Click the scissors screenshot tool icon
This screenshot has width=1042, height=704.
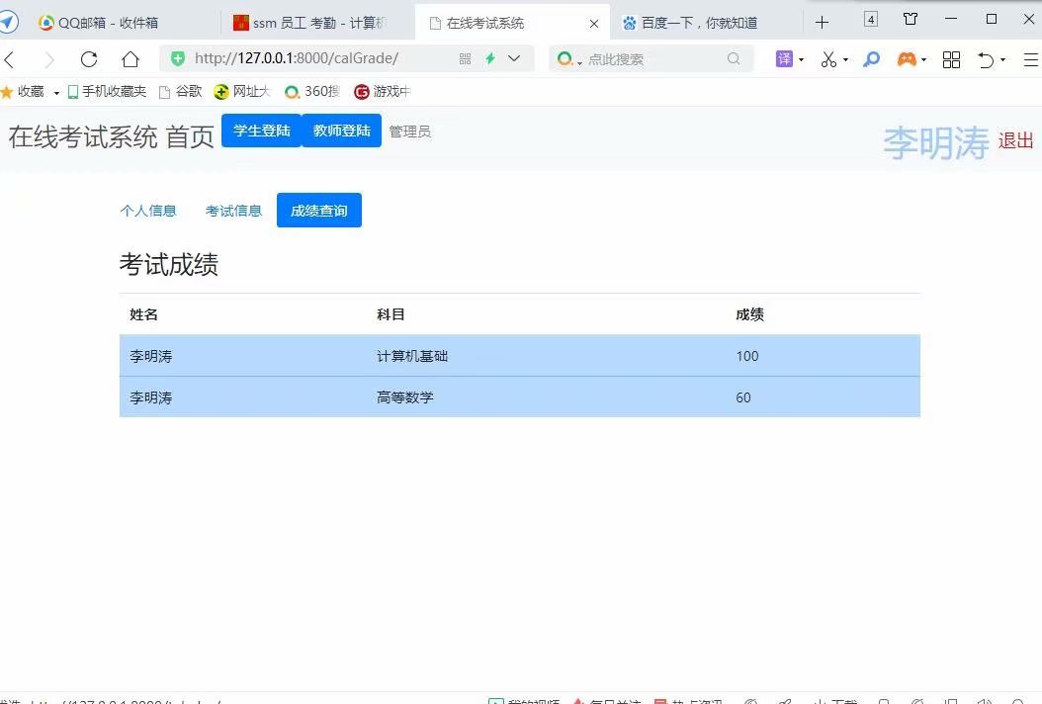tap(828, 59)
